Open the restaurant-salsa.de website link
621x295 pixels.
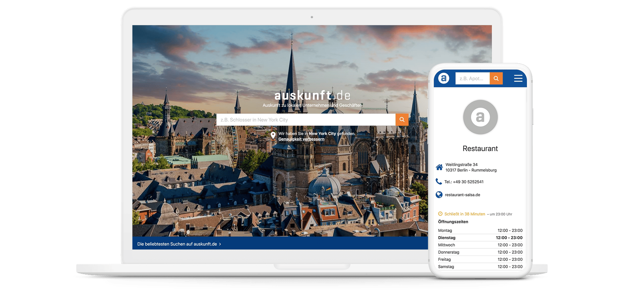[462, 195]
